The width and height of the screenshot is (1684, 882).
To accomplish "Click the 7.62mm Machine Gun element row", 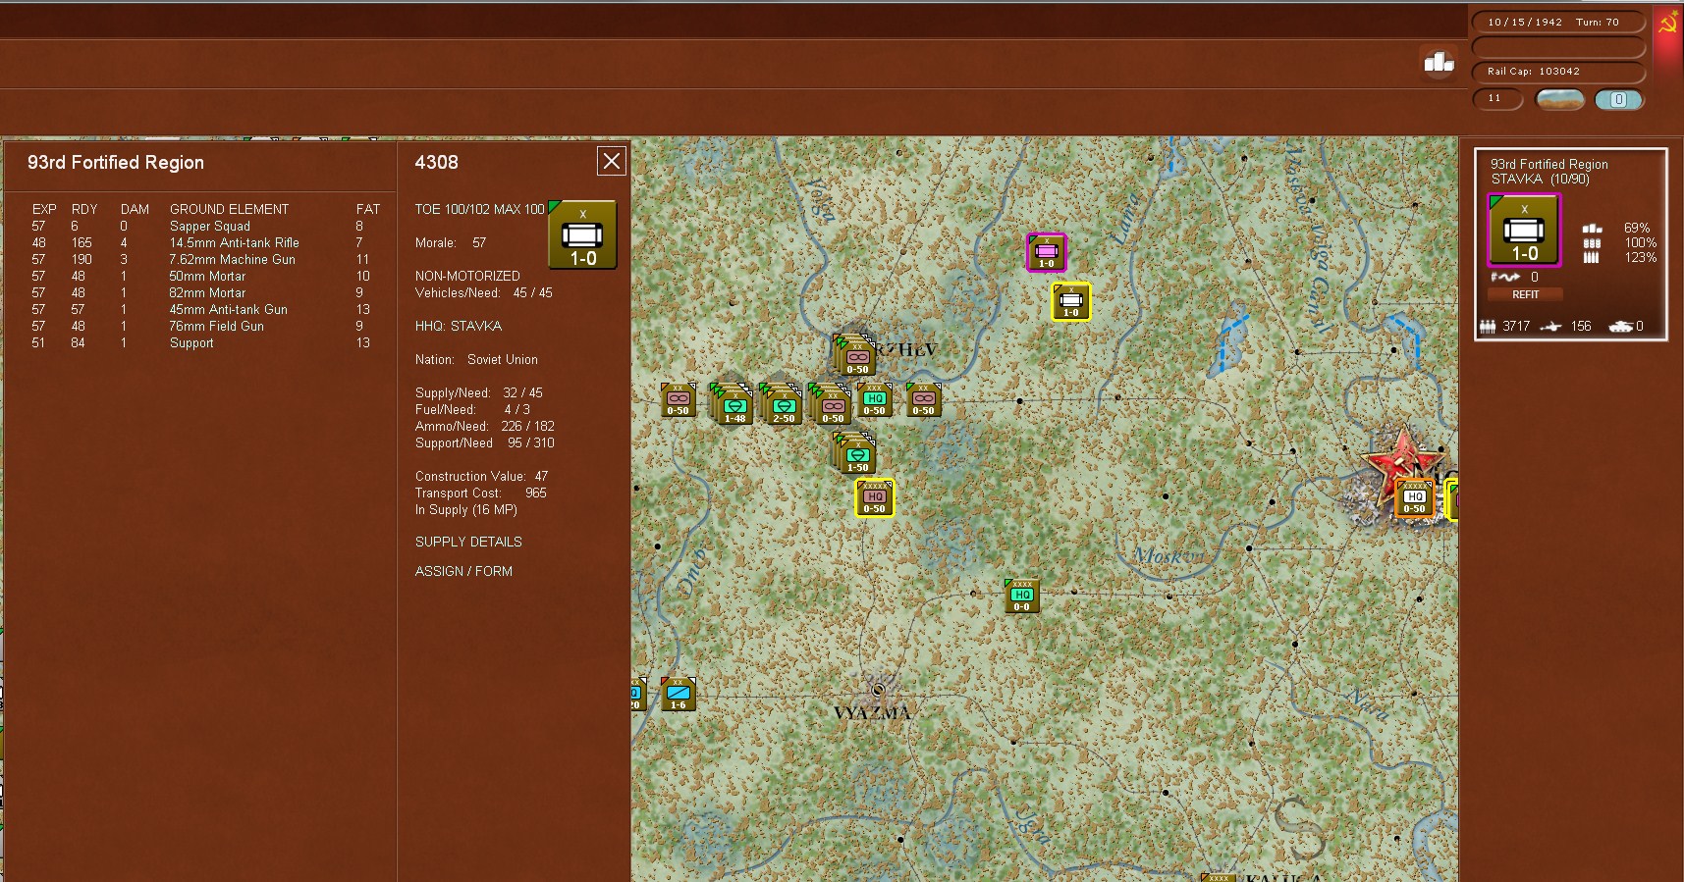I will click(206, 259).
